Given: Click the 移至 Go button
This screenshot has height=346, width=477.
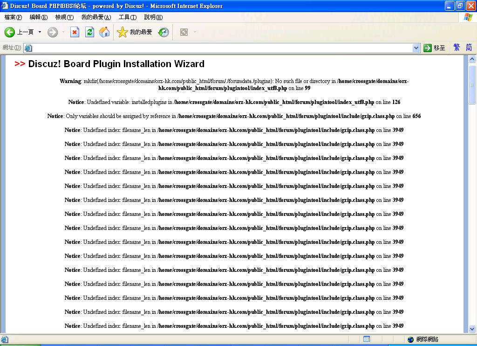Looking at the screenshot, I should (434, 48).
